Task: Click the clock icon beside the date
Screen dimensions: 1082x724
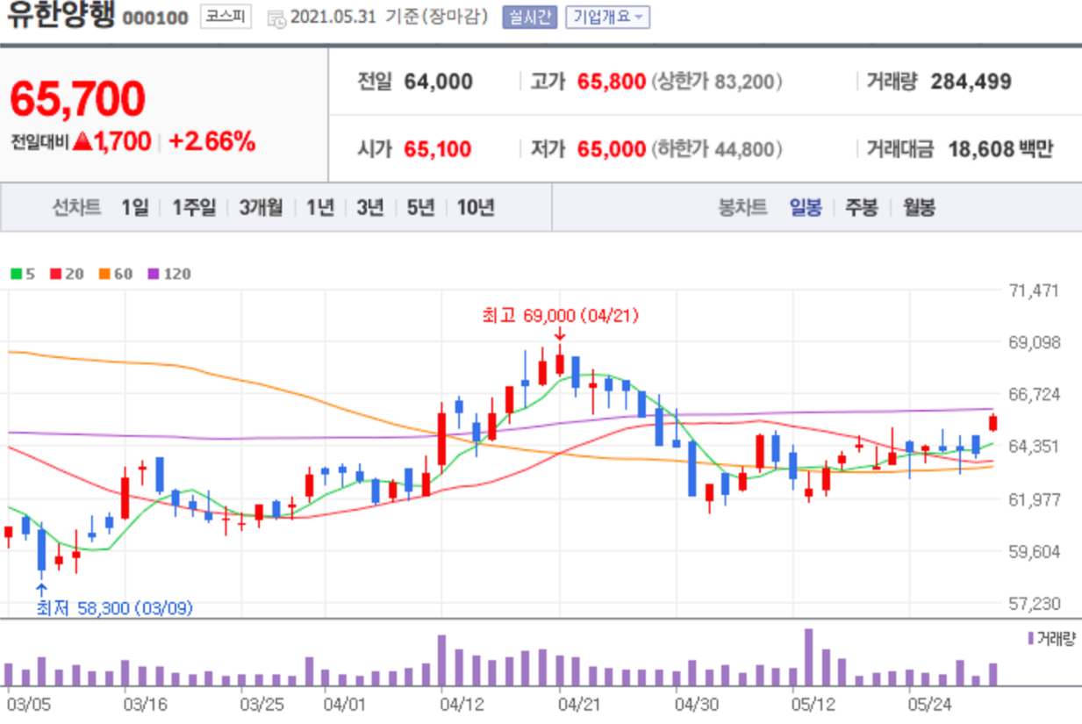Action: pyautogui.click(x=276, y=18)
